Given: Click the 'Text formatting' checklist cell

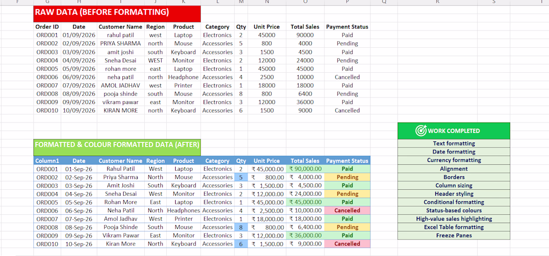Looking at the screenshot, I should [x=454, y=143].
